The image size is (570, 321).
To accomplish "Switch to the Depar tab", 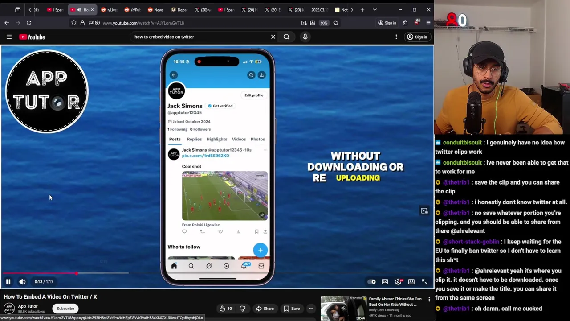I will pos(179,10).
